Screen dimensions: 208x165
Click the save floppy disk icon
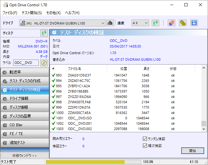194,23
